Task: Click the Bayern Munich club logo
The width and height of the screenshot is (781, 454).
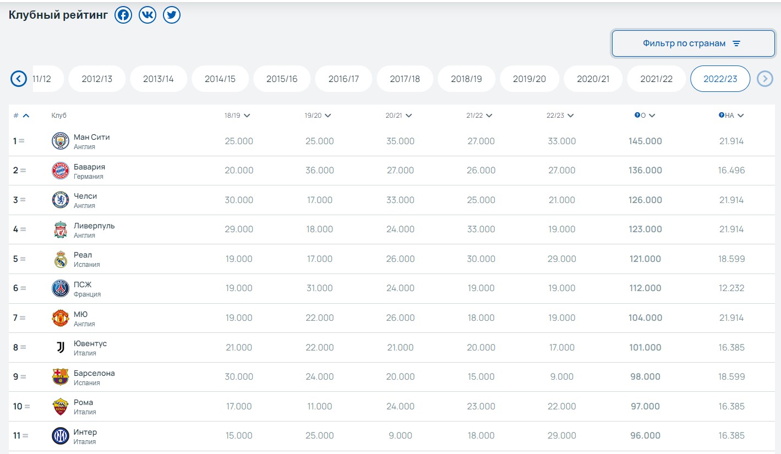Action: pyautogui.click(x=60, y=171)
